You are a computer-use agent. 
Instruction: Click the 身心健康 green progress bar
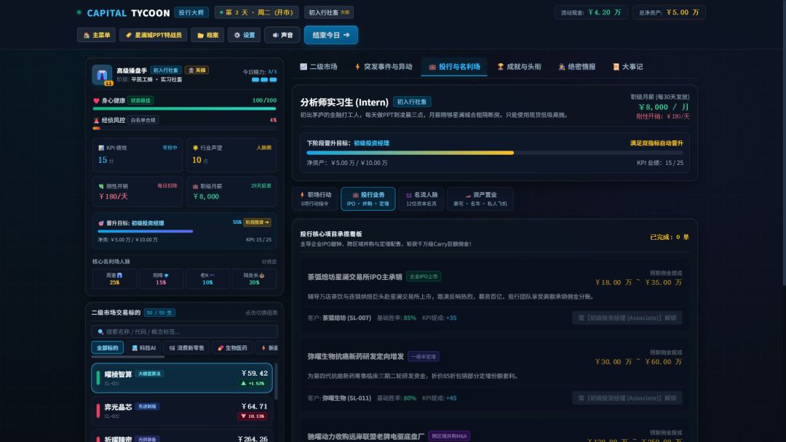click(x=184, y=108)
